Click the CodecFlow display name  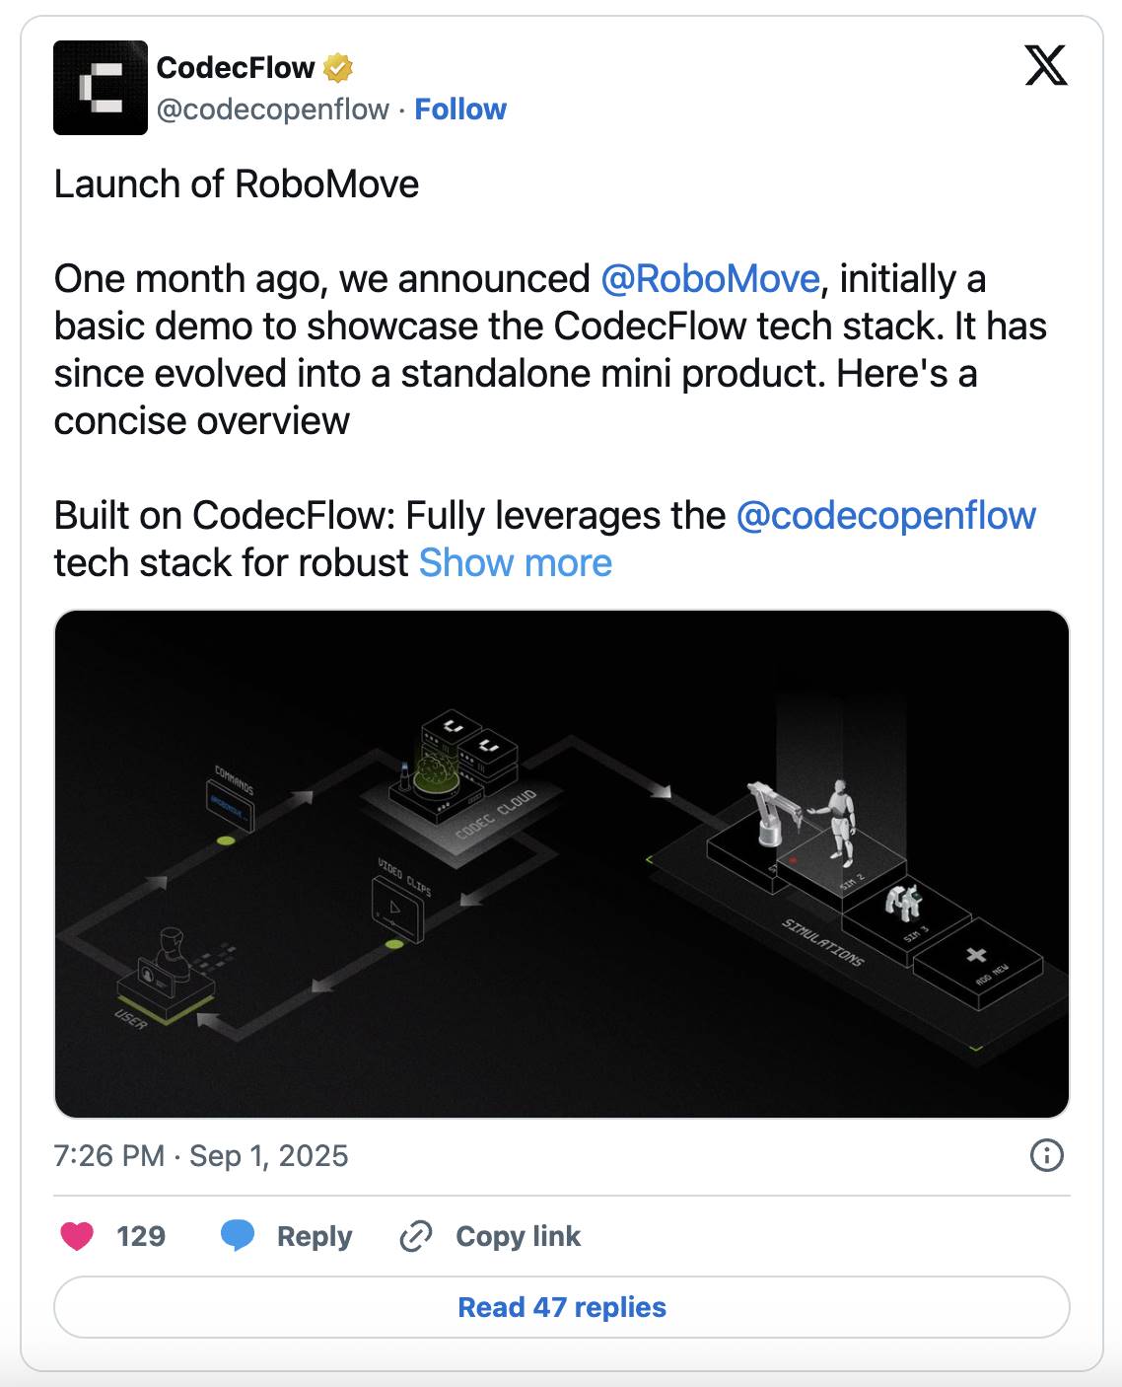point(236,68)
